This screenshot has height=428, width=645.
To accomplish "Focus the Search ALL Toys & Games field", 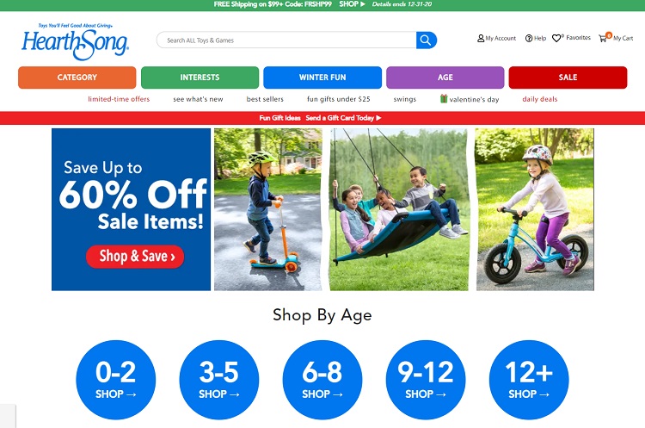I will (x=286, y=40).
